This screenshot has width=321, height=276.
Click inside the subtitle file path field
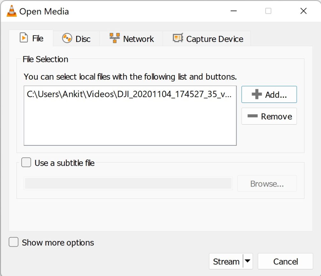tap(128, 183)
